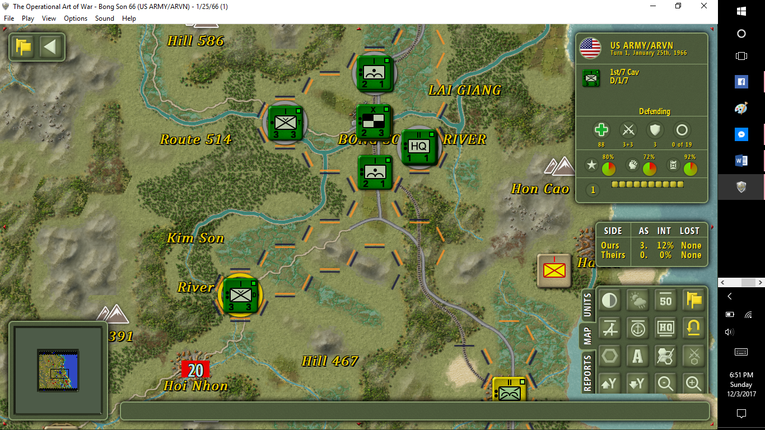Switch to the REPORTS tab

tap(587, 373)
